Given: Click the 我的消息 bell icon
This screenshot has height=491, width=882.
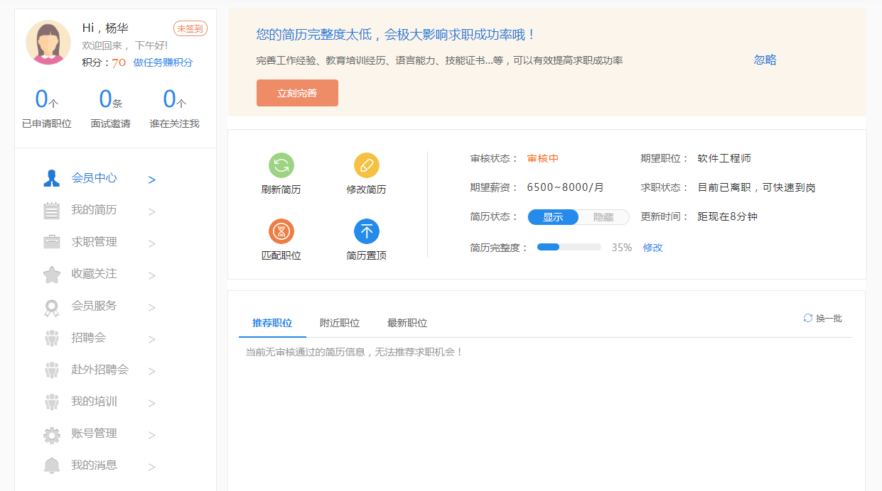Looking at the screenshot, I should point(52,465).
